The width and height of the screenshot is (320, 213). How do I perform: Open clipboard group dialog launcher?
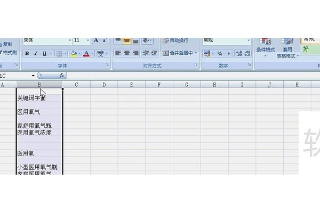point(17,65)
